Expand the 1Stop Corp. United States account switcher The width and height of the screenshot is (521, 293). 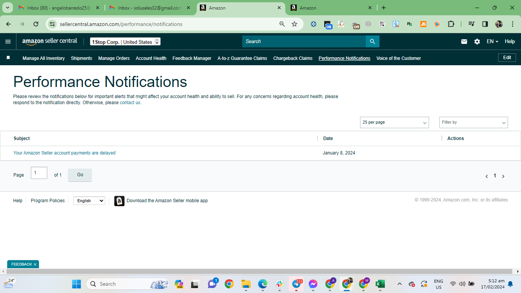[125, 42]
